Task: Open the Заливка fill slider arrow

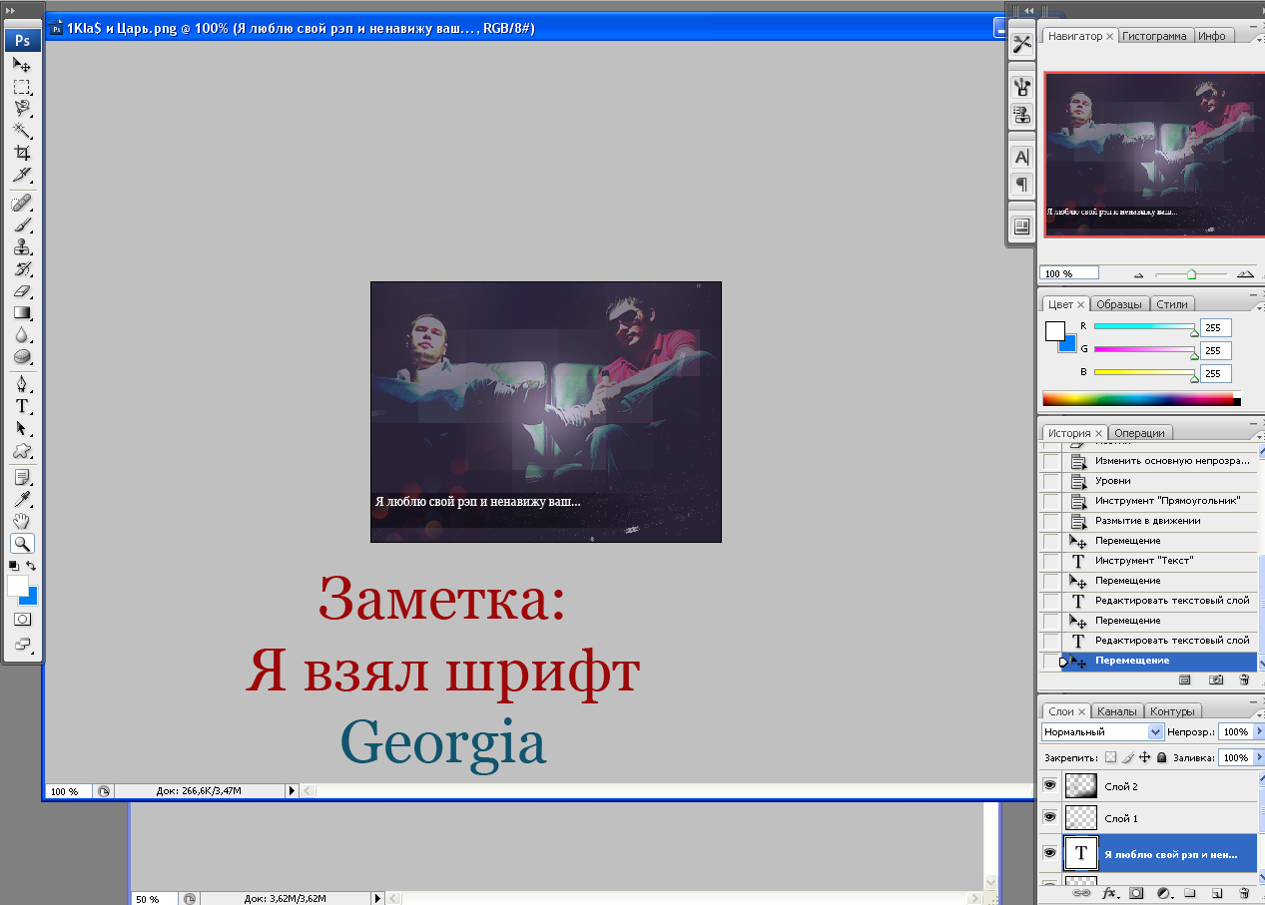Action: [1259, 758]
